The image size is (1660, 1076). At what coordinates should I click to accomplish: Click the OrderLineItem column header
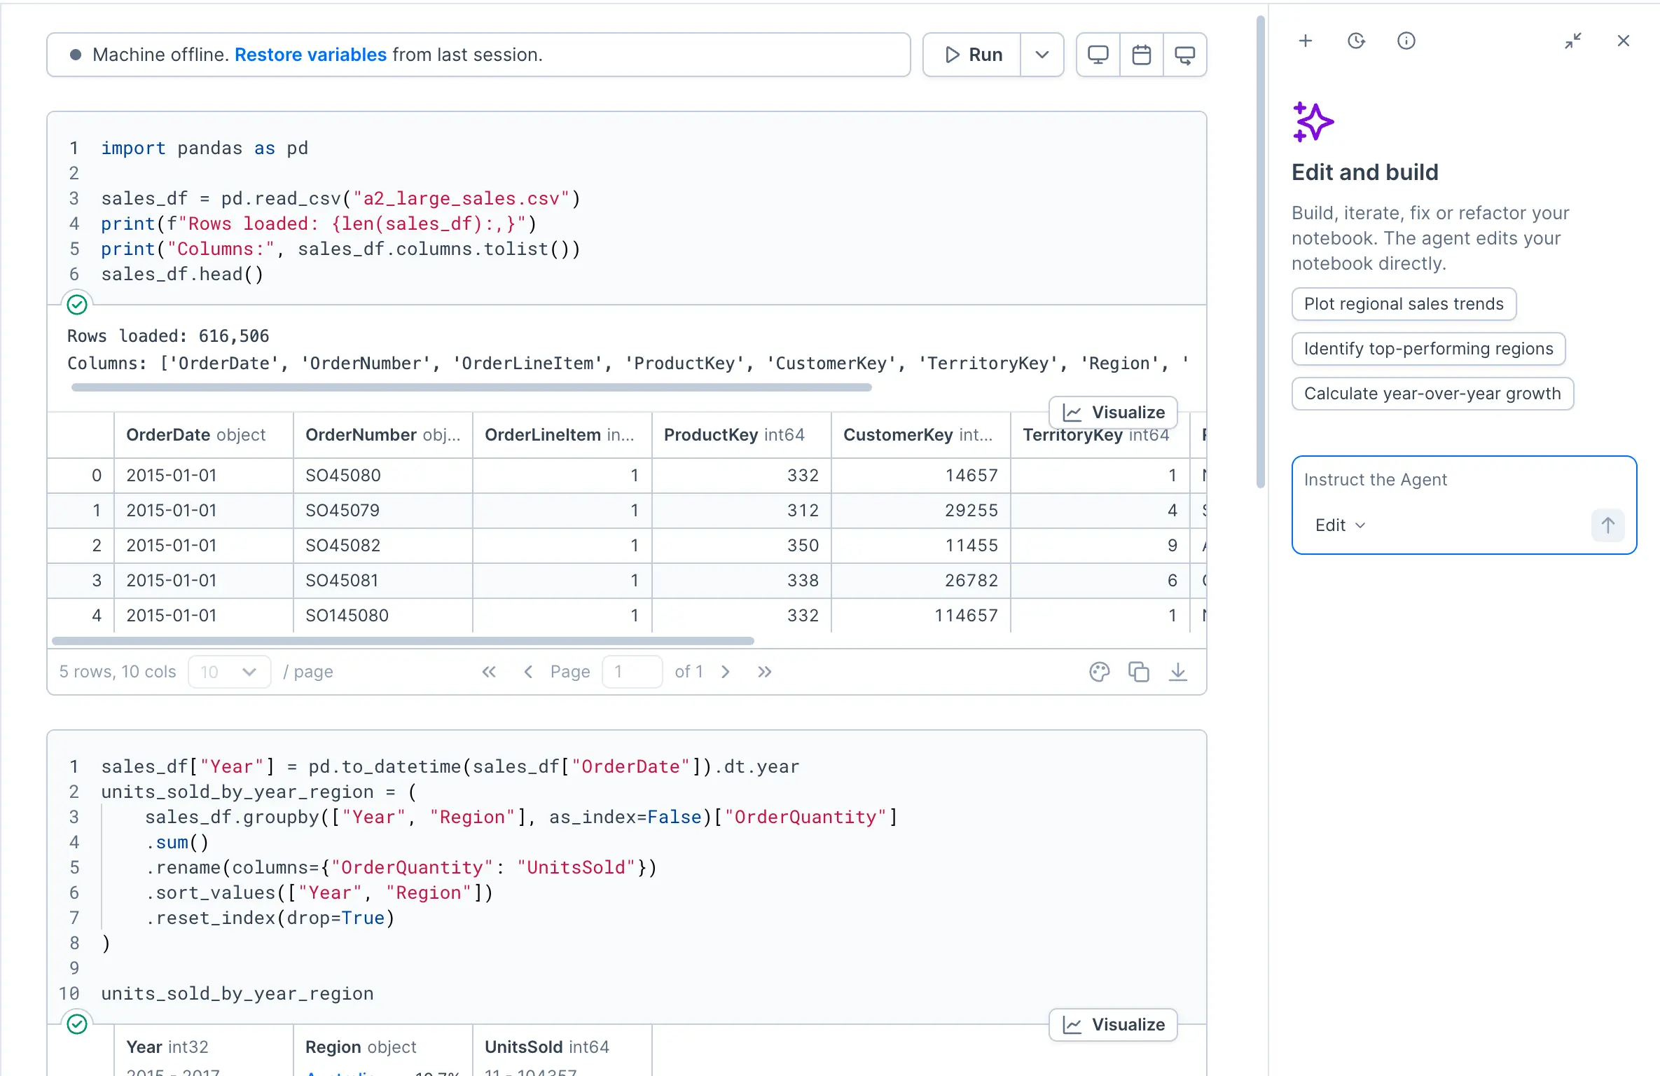pos(562,435)
